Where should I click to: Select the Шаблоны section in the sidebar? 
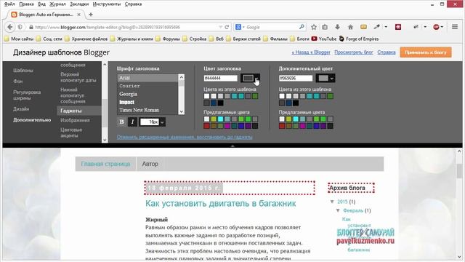tap(23, 71)
